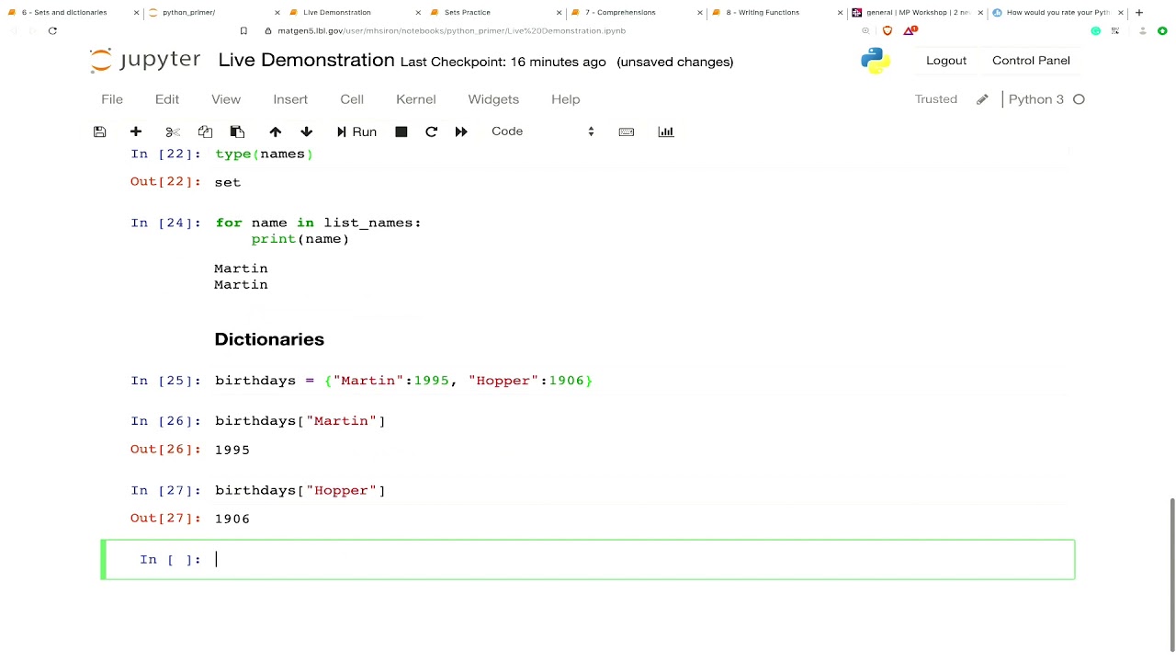Click the Out[22] set output
1176x662 pixels.
point(228,182)
